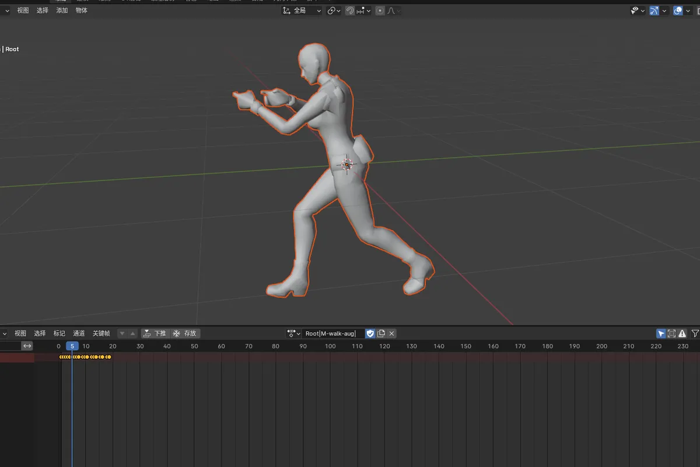Open the 选择 menu in the 3D viewport header
Screen dimensions: 700x467
[43, 11]
